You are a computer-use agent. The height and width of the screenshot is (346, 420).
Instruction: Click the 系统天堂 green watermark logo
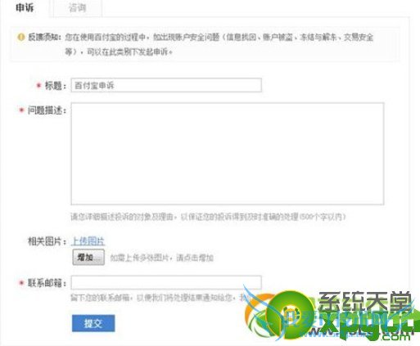332,315
